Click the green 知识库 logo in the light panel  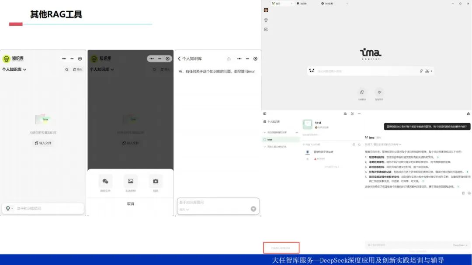click(6, 59)
